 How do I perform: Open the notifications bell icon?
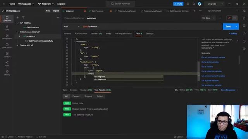coord(194,4)
